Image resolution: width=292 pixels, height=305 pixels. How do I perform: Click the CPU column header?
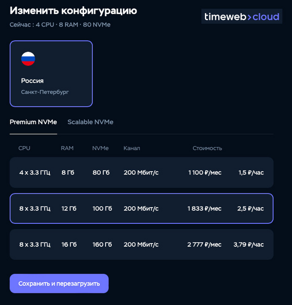(24, 148)
